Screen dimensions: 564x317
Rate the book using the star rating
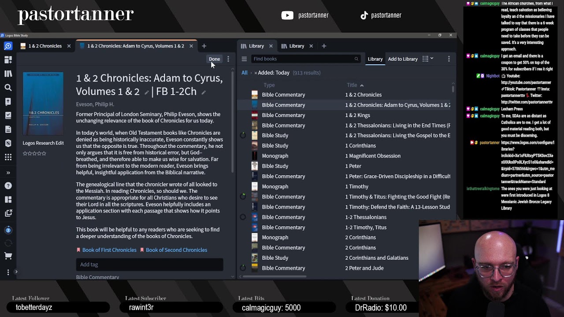[34, 153]
